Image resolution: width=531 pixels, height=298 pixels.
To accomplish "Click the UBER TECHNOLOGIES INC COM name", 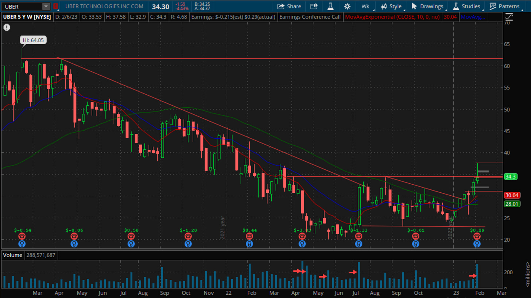I will (x=105, y=6).
